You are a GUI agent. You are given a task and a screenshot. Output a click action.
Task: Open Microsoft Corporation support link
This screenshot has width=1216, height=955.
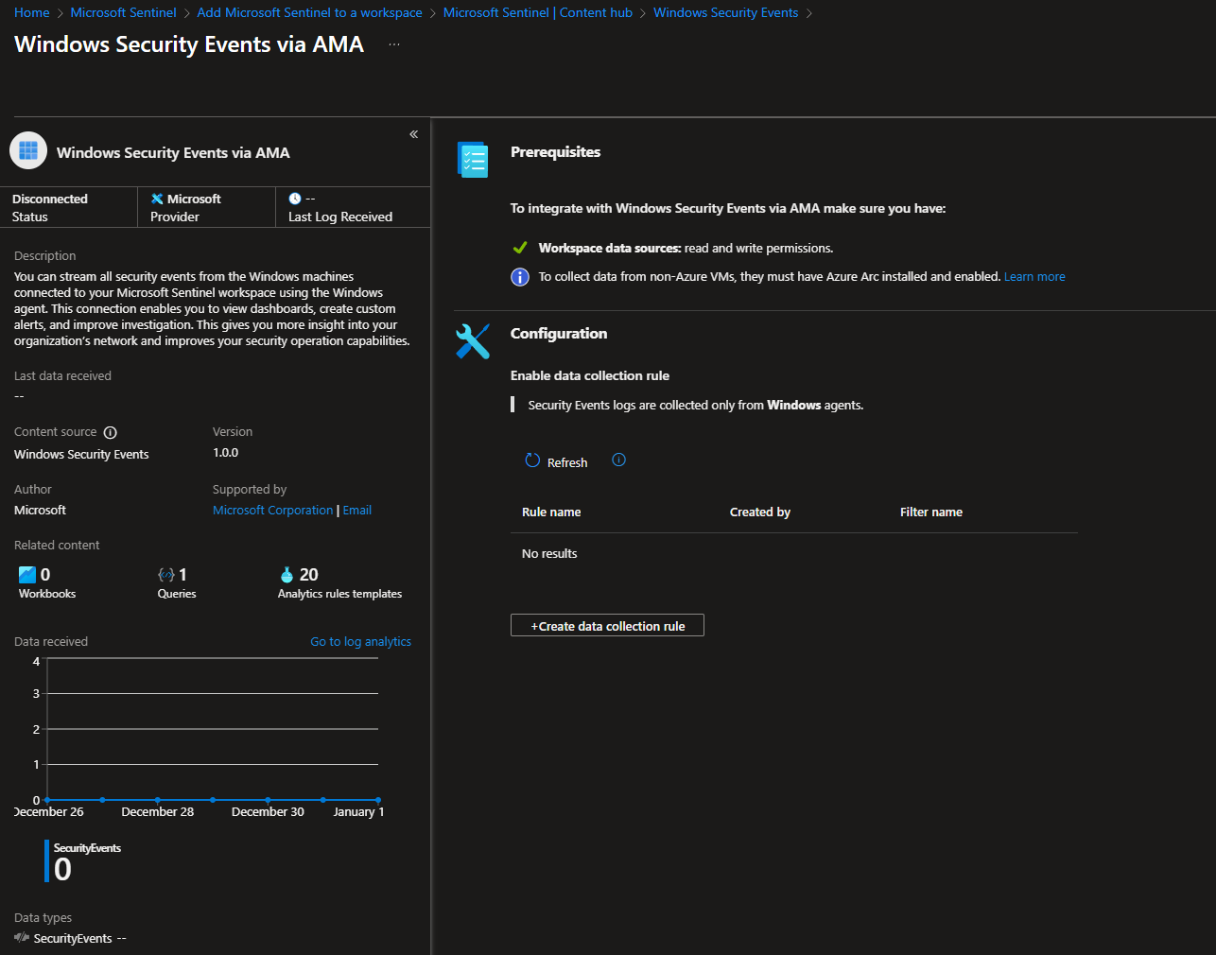coord(272,510)
